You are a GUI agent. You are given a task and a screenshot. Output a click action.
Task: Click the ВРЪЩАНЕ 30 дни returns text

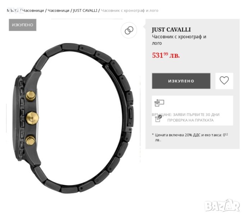tap(186, 114)
